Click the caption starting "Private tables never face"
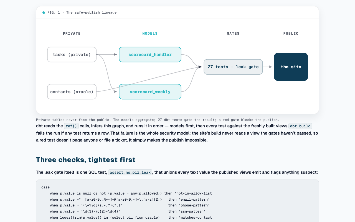The image size is (355, 222). coord(158,120)
